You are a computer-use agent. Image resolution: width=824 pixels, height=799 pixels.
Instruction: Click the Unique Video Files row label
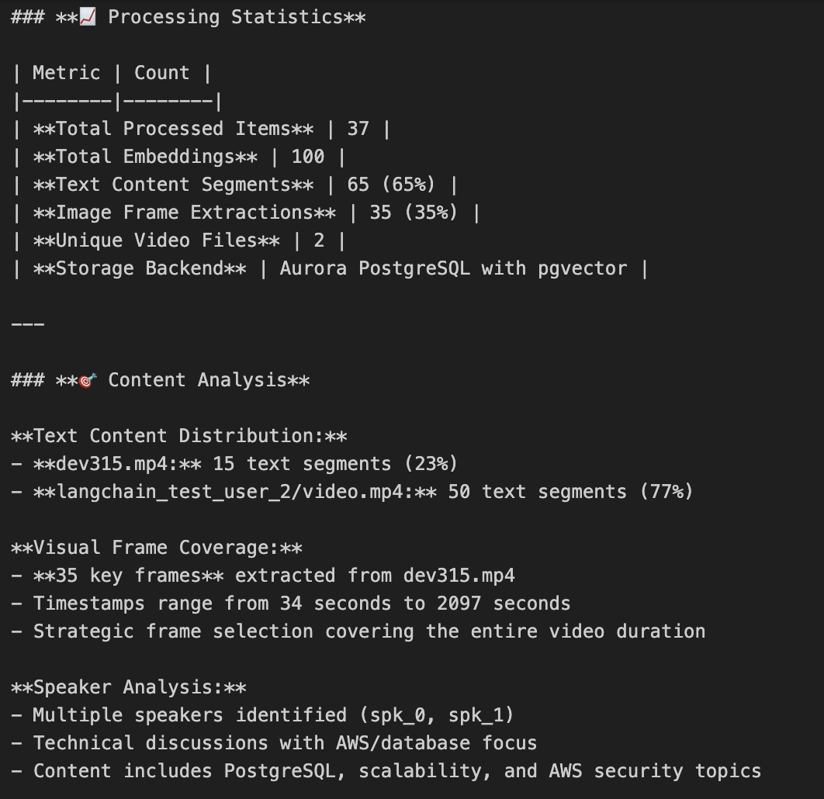(156, 240)
